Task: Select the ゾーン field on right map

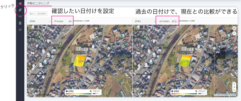Action: 185,61
